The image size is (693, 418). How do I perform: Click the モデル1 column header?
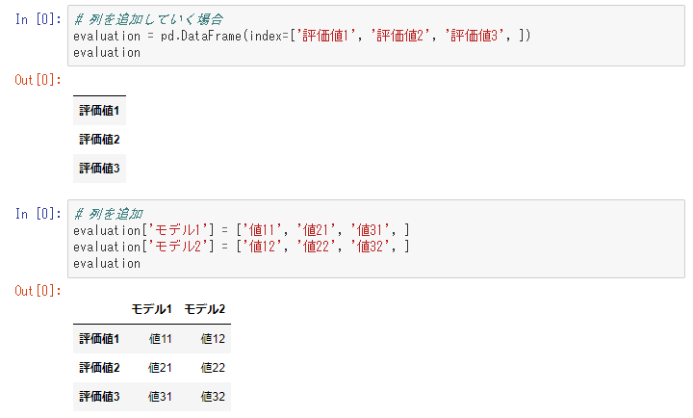[152, 309]
